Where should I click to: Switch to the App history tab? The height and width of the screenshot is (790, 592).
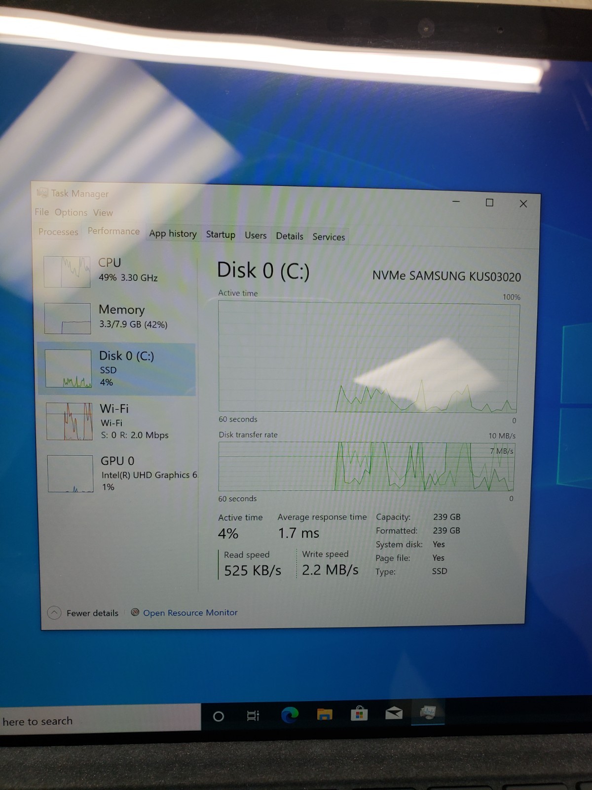coord(173,234)
